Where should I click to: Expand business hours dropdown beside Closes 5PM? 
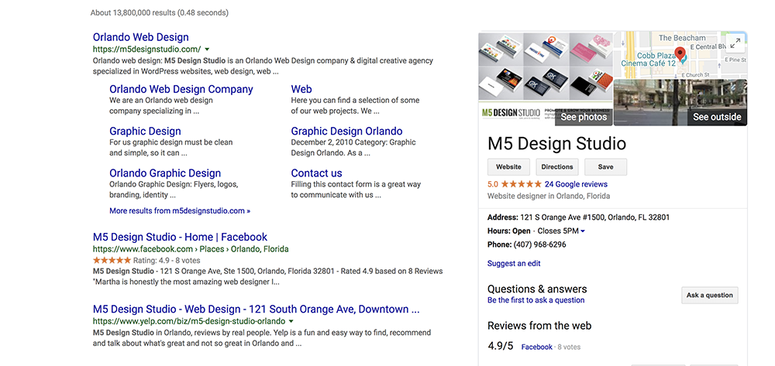(x=583, y=231)
